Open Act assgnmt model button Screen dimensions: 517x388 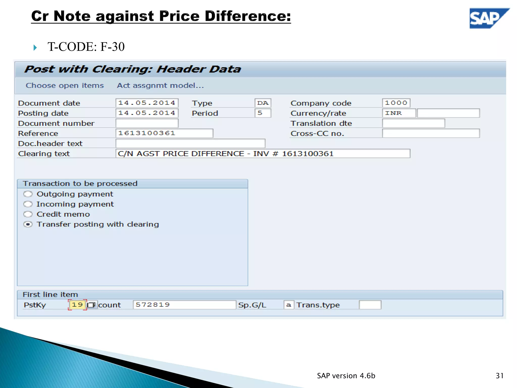pos(160,86)
